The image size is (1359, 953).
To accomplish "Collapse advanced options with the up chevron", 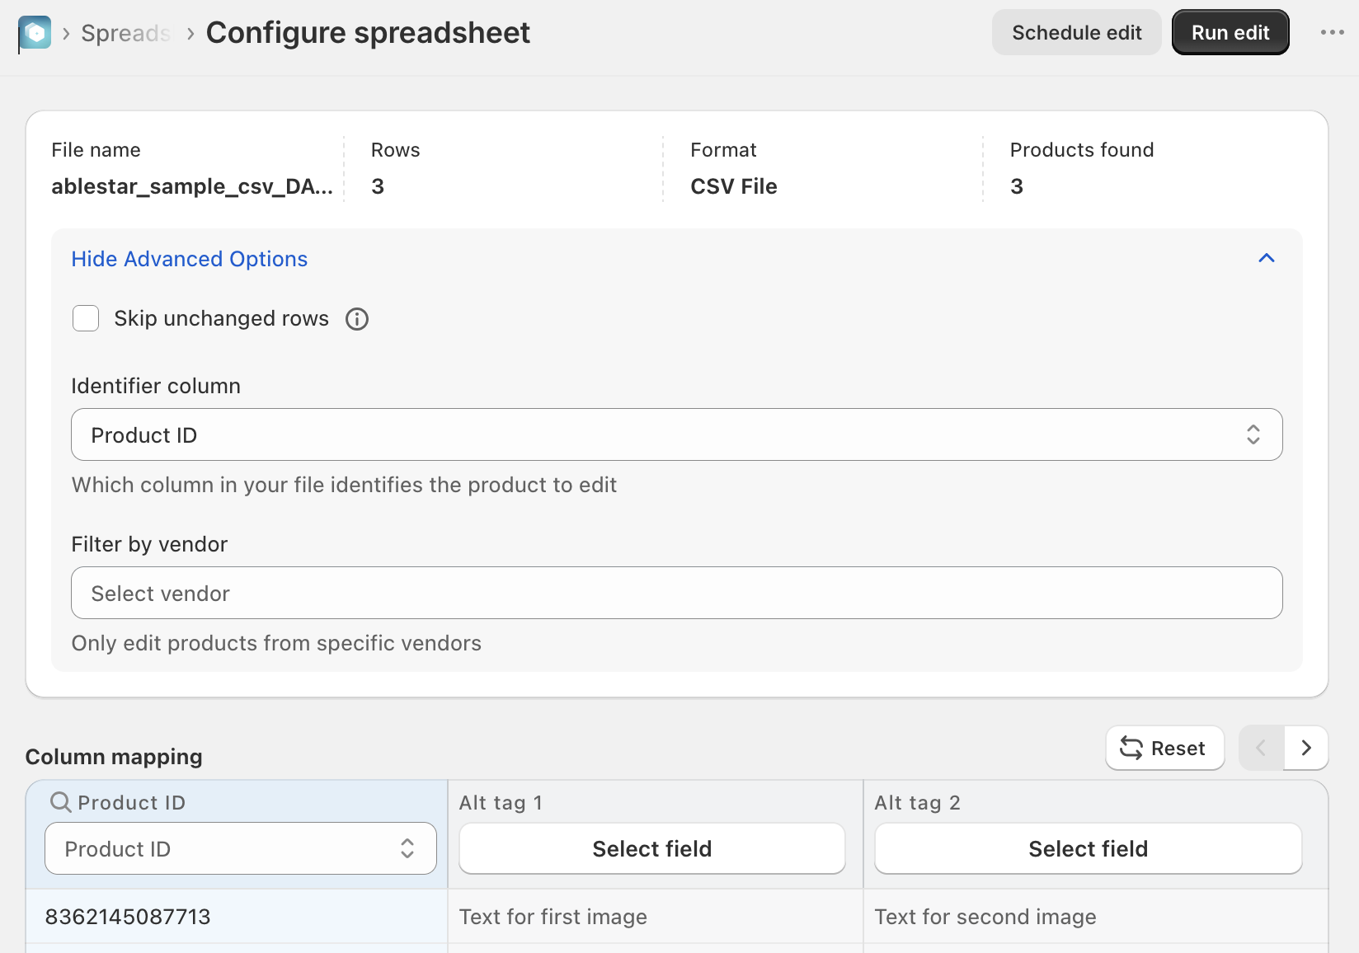I will pyautogui.click(x=1267, y=259).
